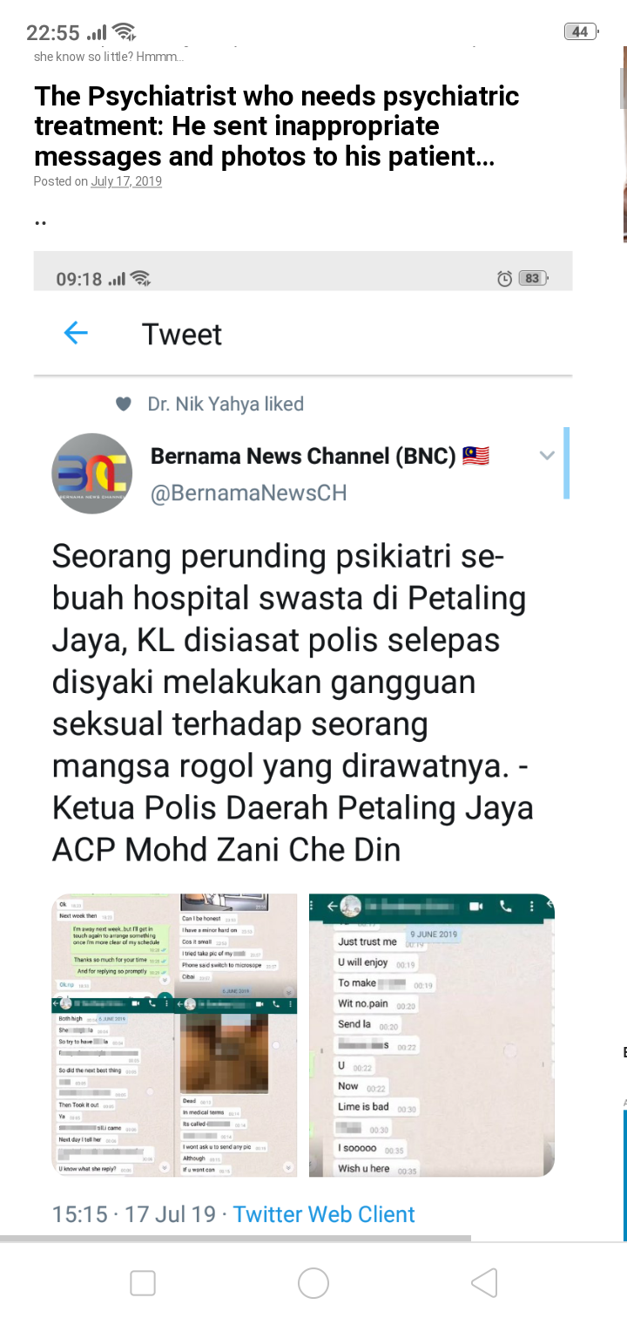Tap the alarm clock icon in the embedded status bar
Viewport: 627px width, 1325px height.
504,279
